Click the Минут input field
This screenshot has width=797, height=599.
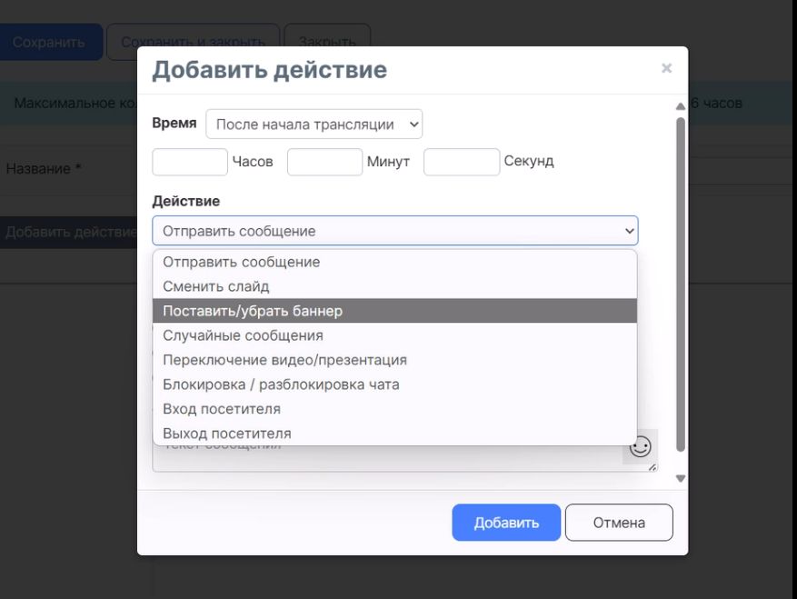click(x=324, y=162)
